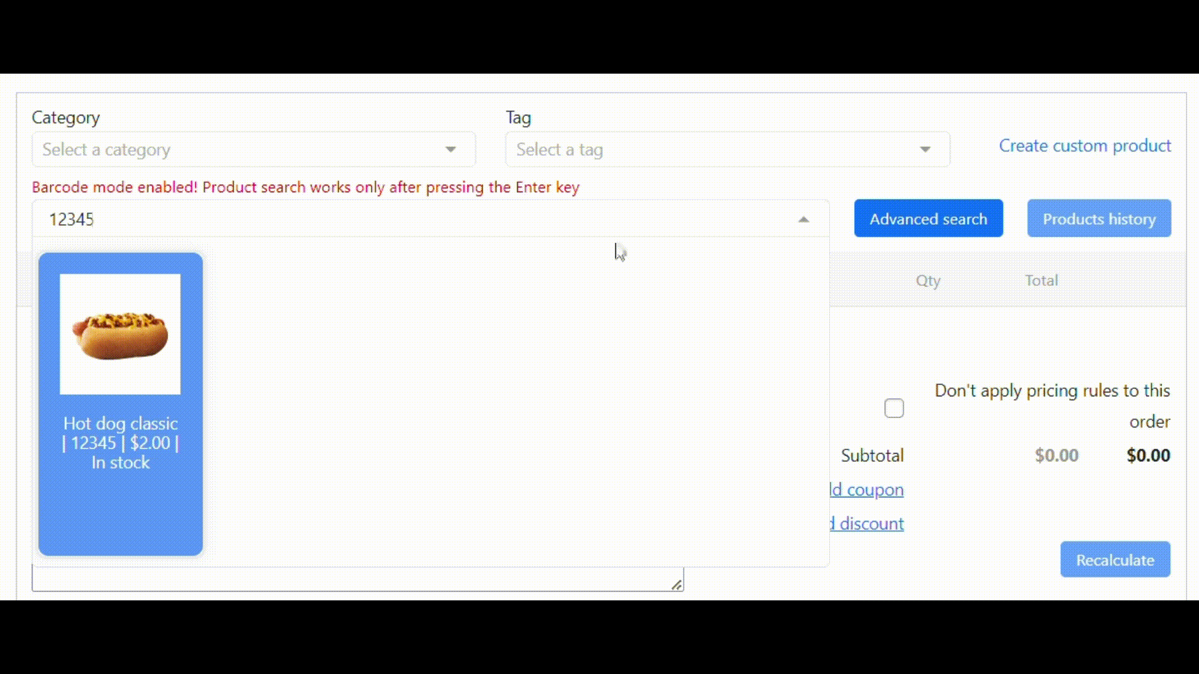Collapse product search results arrow
Viewport: 1199px width, 674px height.
[x=804, y=219]
